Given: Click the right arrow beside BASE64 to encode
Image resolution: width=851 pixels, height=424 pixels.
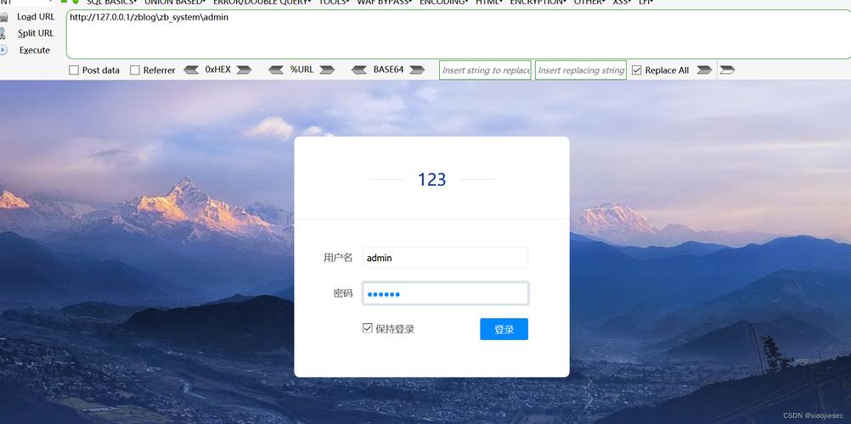Looking at the screenshot, I should tap(417, 70).
